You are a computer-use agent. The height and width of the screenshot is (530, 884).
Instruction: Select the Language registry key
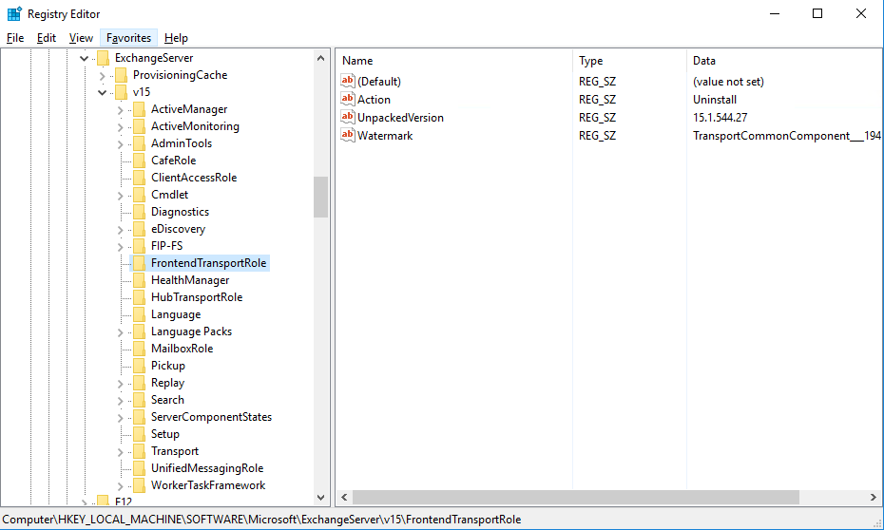(x=175, y=314)
